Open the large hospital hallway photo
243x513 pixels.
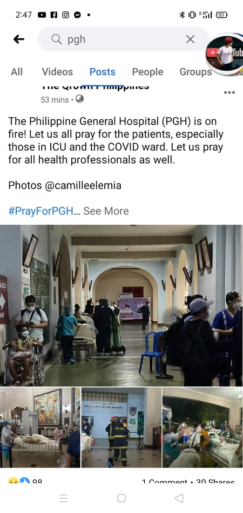[122, 306]
